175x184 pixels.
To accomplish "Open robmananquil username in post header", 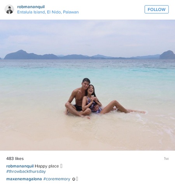I will 31,7.
